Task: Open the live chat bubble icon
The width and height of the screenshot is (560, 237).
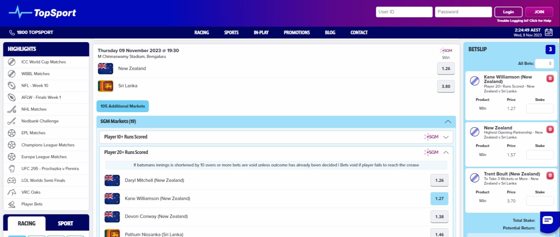Action: [548, 220]
